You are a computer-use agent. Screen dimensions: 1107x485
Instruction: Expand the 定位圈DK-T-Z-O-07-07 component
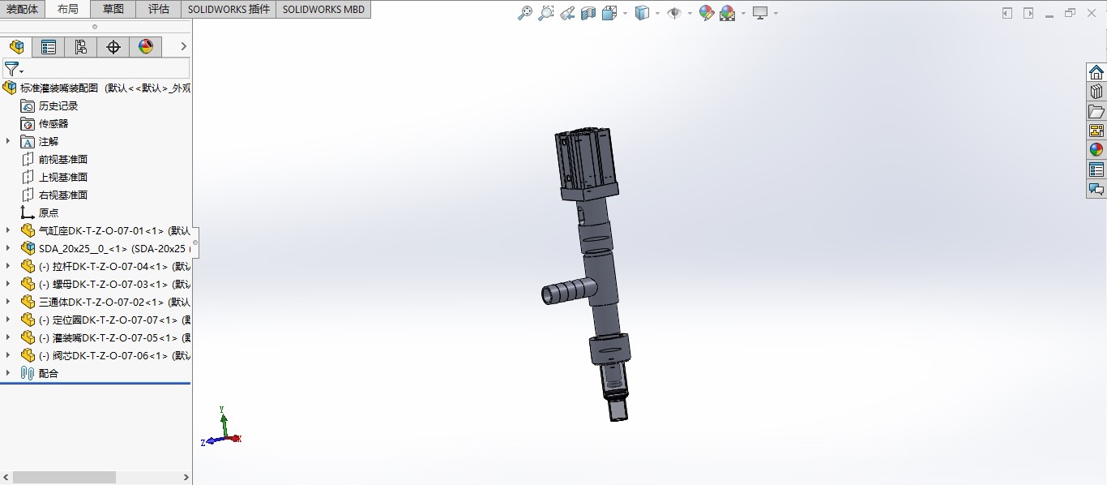[x=8, y=320]
